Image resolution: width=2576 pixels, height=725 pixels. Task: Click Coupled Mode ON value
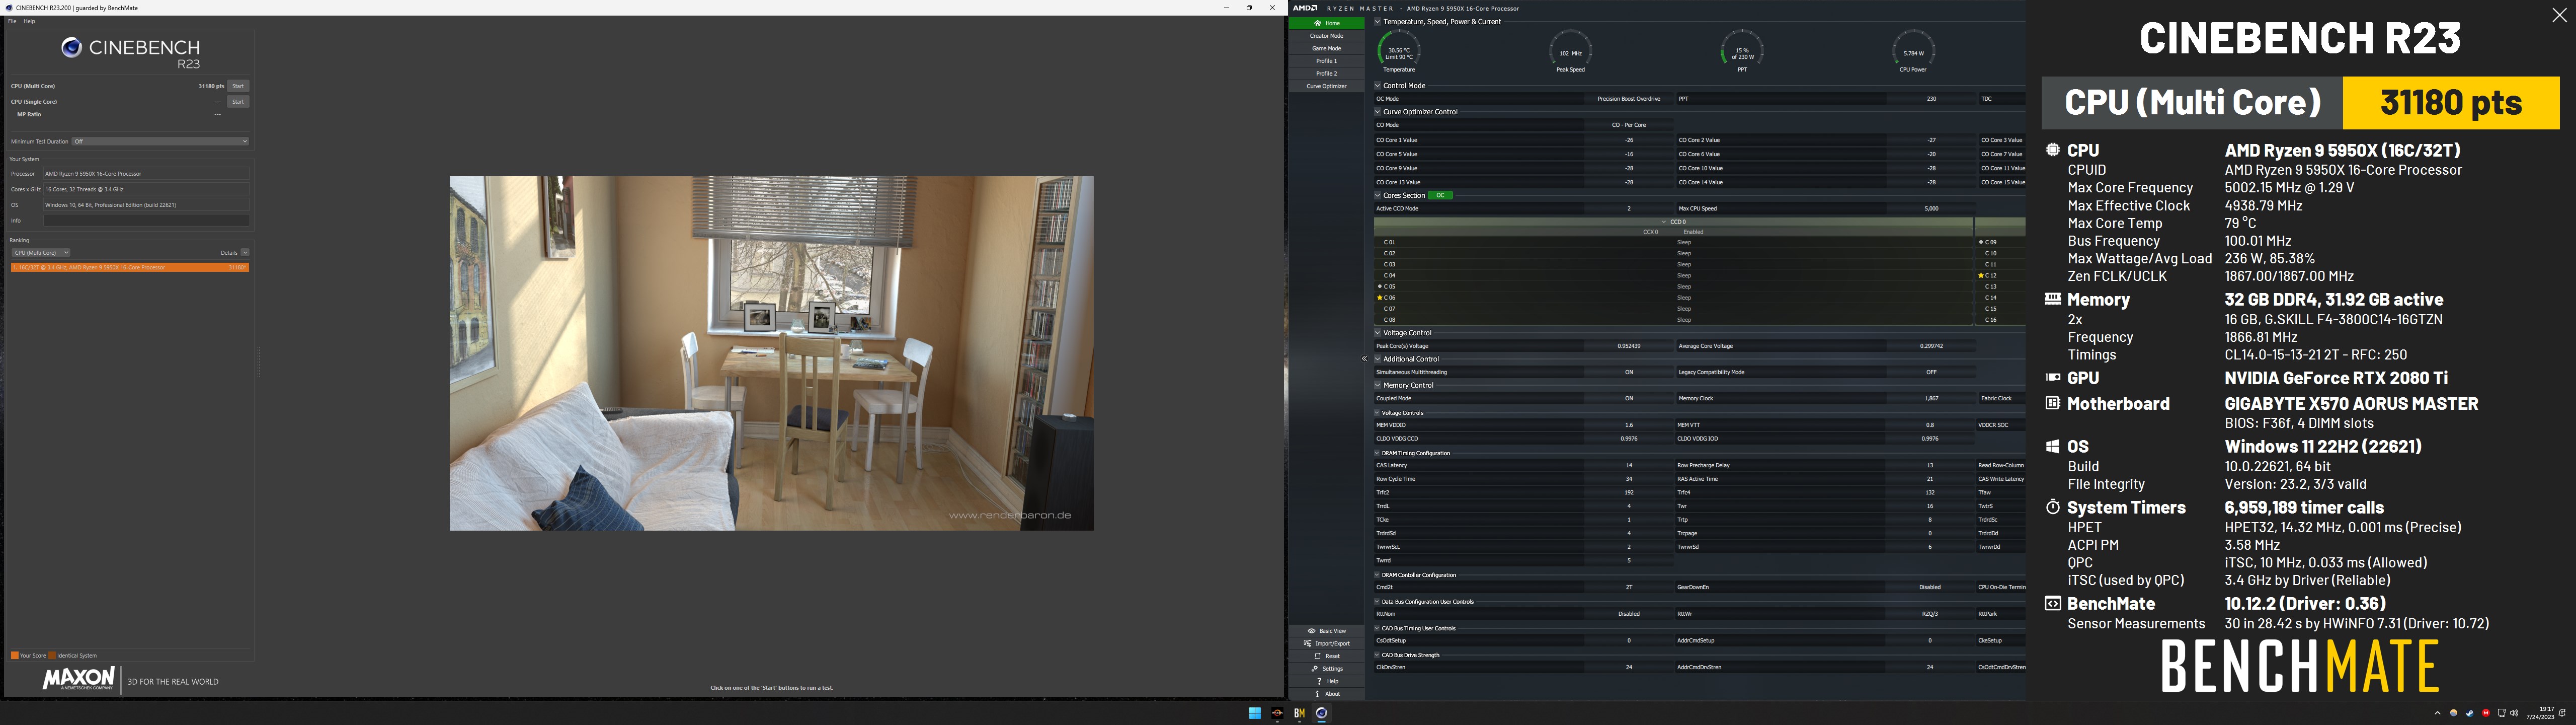pos(1628,399)
